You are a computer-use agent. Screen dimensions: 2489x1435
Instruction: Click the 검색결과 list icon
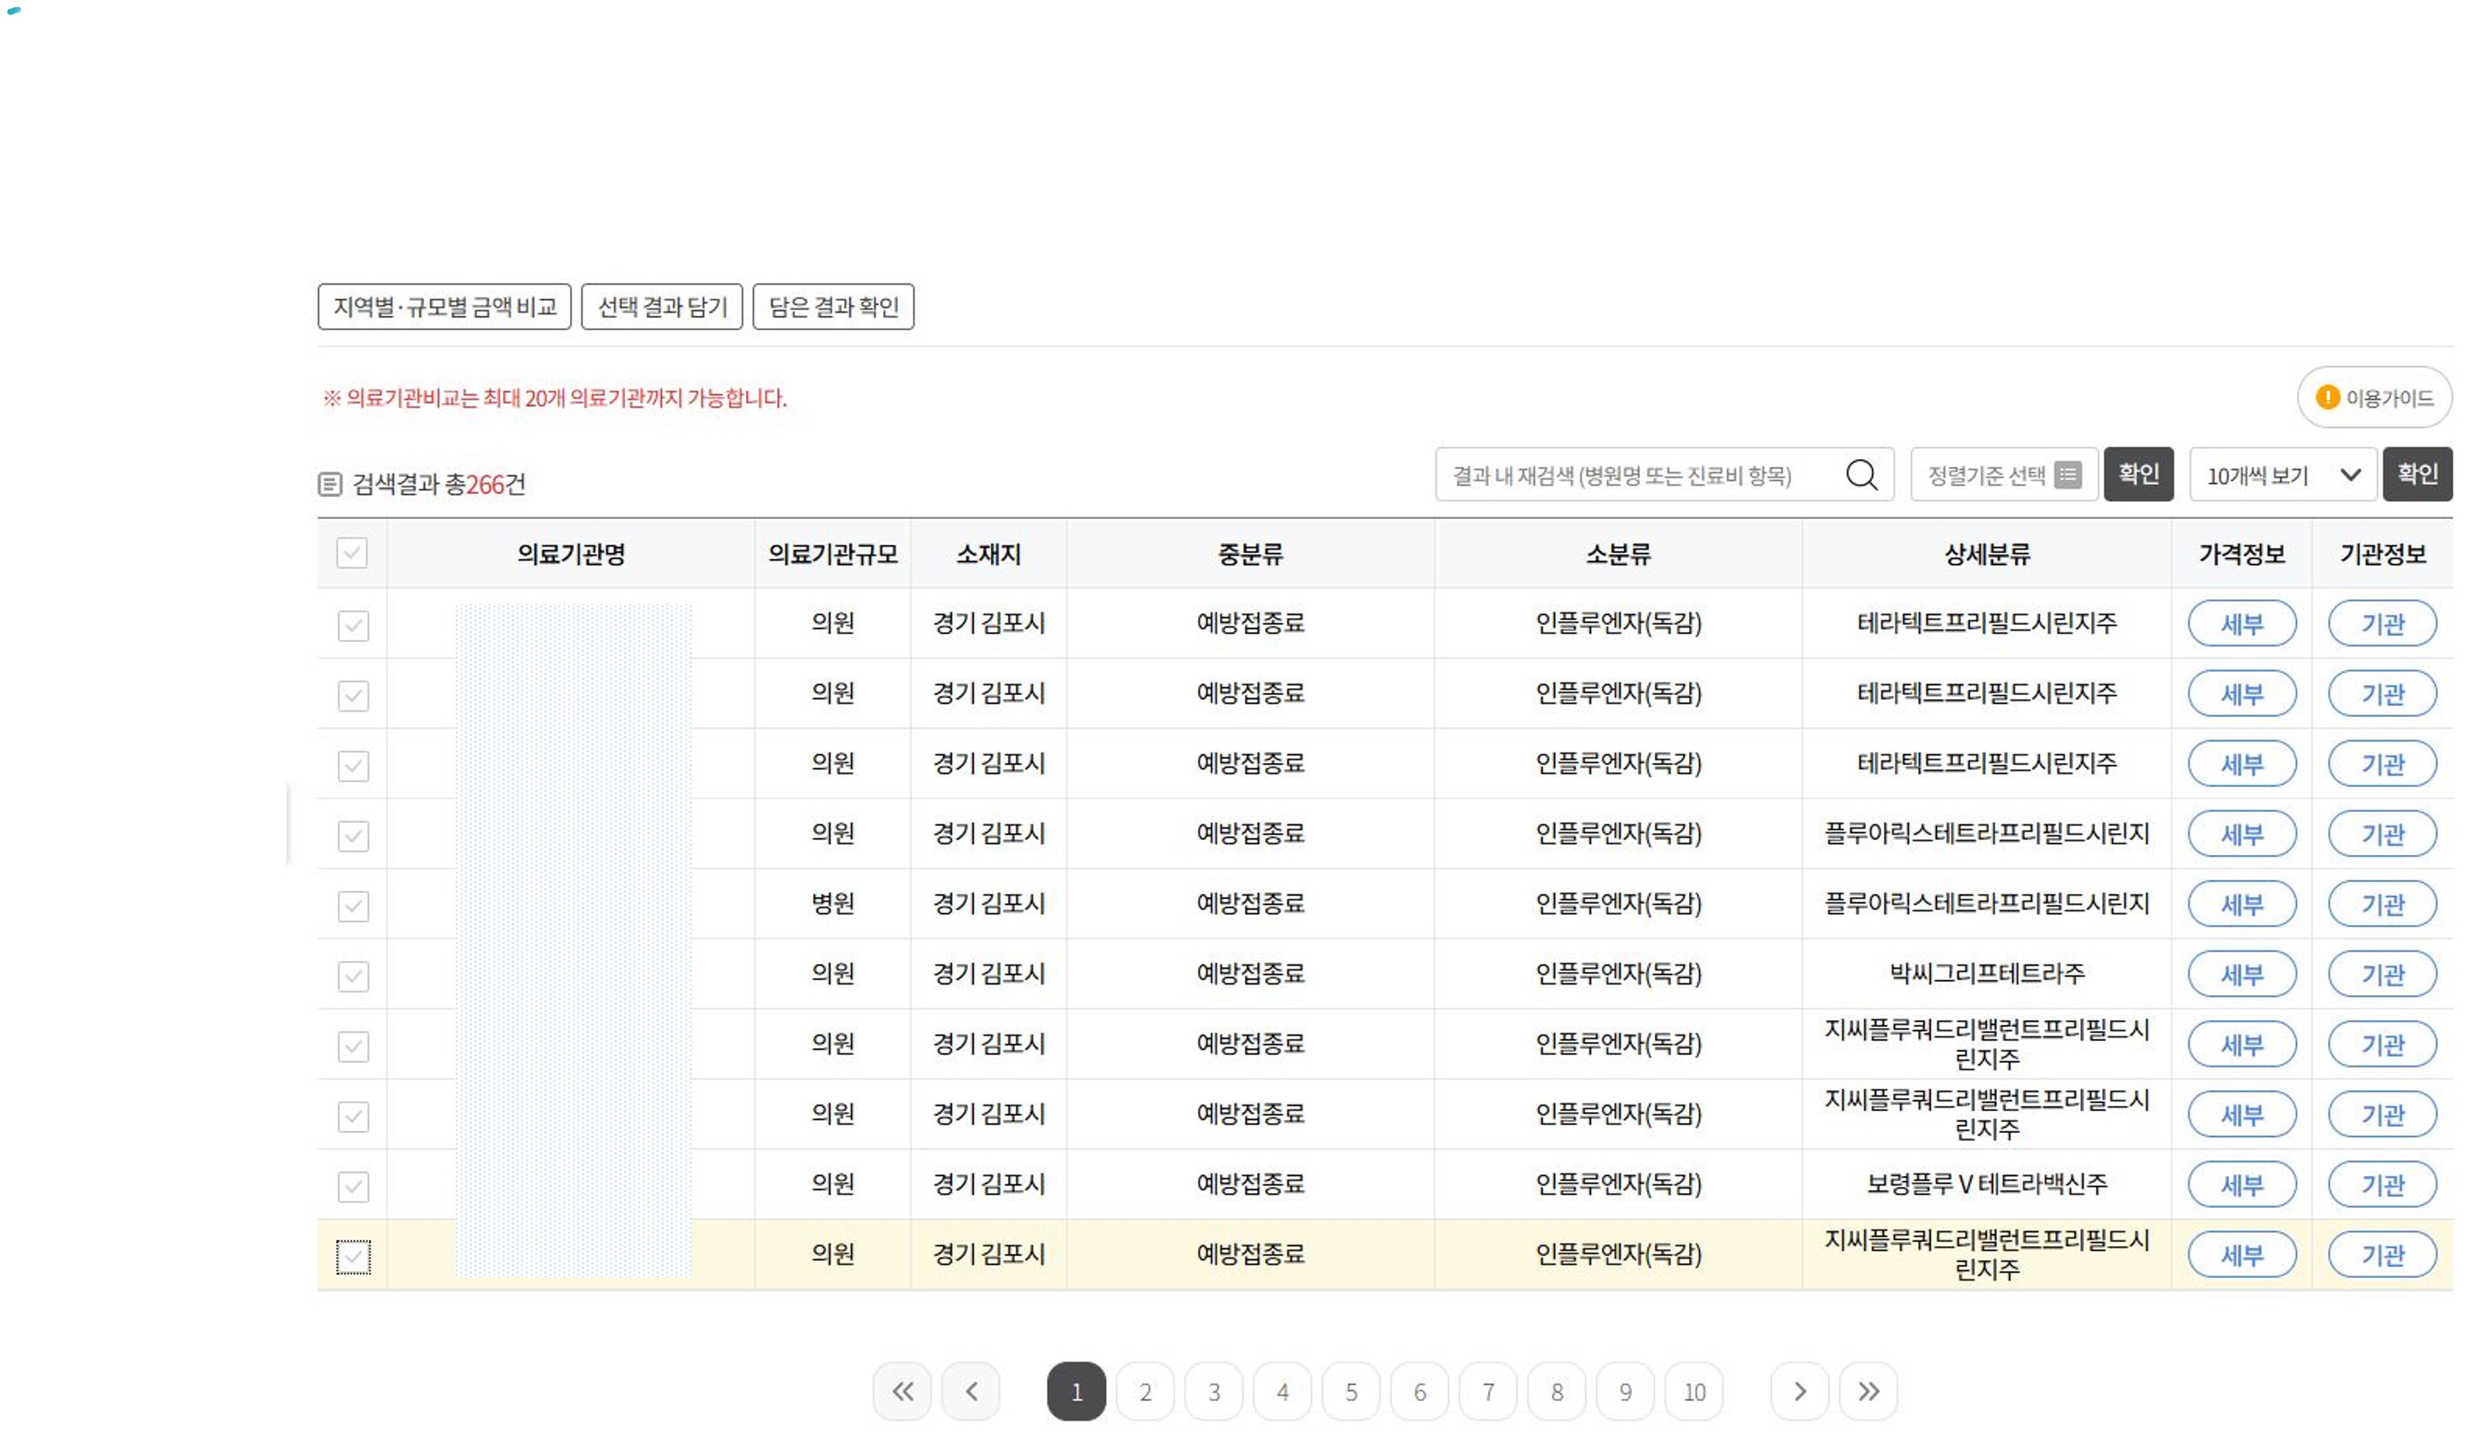pyautogui.click(x=330, y=484)
